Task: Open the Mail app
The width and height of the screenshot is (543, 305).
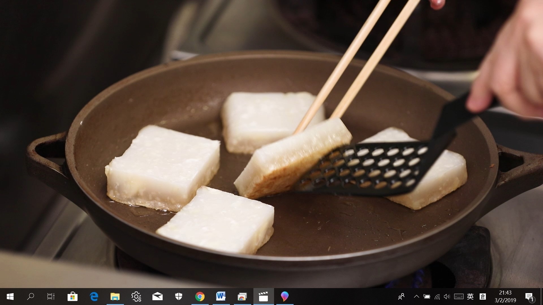Action: [x=158, y=297]
